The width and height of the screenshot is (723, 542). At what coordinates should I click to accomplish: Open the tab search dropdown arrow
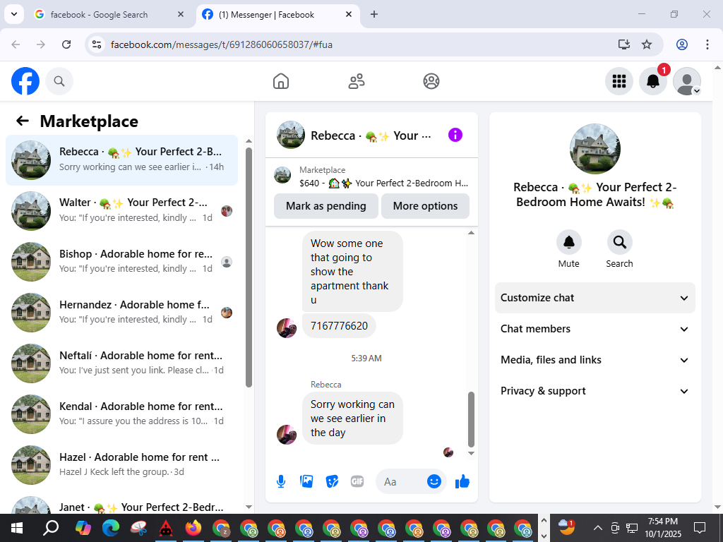[14, 14]
